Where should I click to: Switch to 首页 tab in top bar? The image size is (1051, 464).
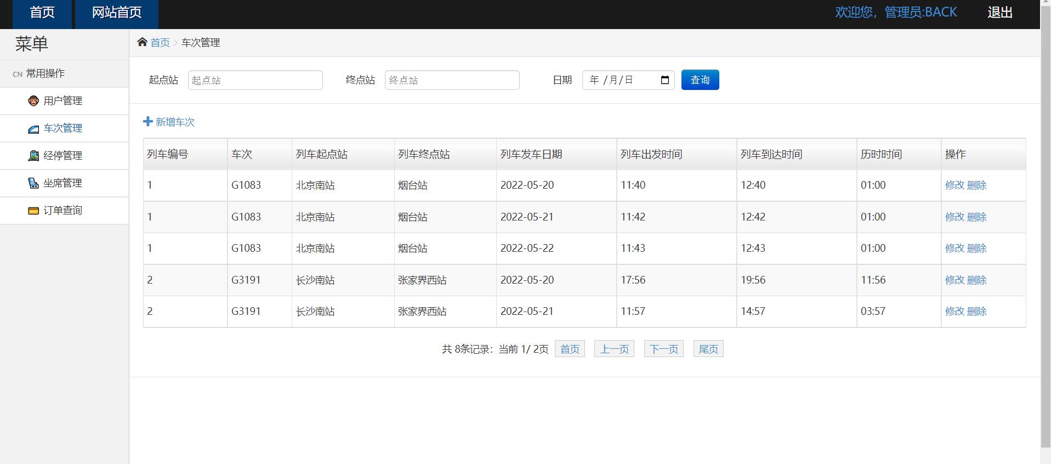coord(42,13)
